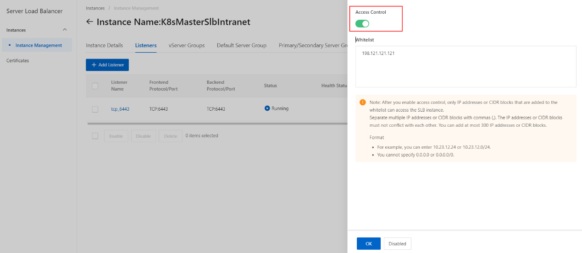This screenshot has width=582, height=253.
Task: Click the blue Running status icon
Action: tap(267, 108)
